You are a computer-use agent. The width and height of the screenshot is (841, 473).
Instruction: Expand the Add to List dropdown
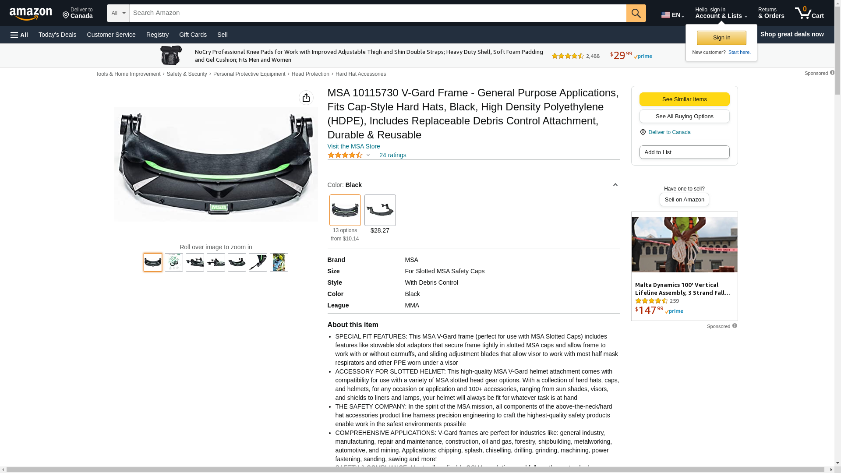684,152
